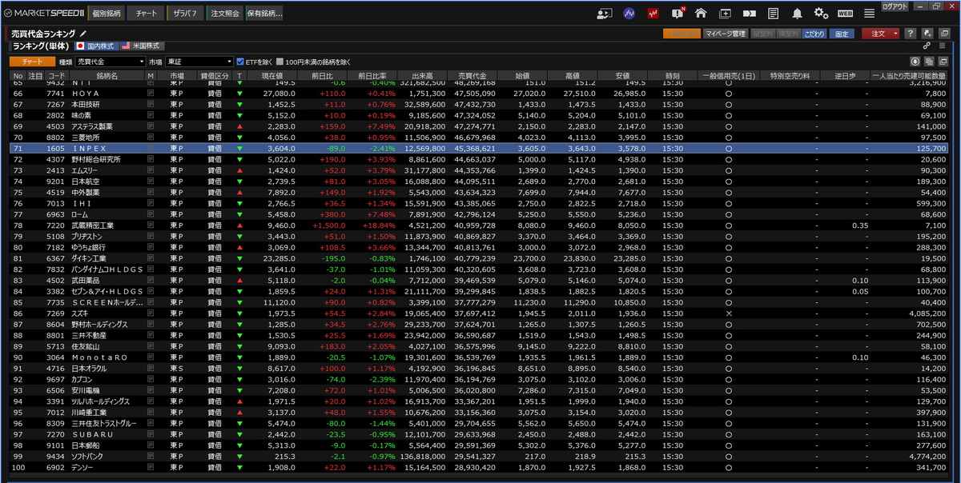Open the hamburger menu icon in top toolbar
This screenshot has width=961, height=483.
click(x=869, y=13)
